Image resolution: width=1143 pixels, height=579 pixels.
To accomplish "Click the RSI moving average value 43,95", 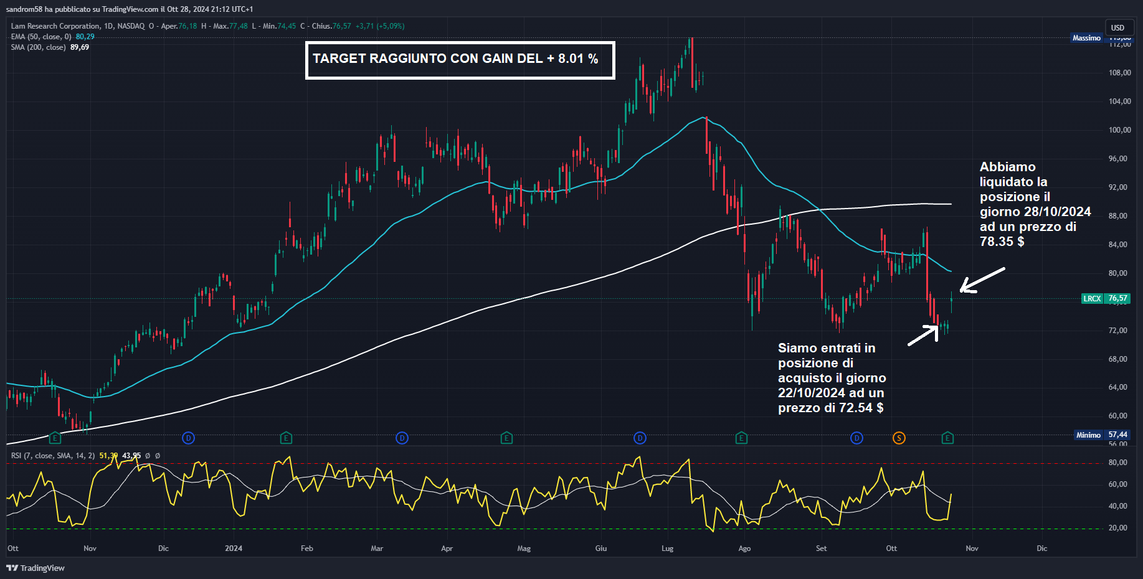I will tap(131, 456).
